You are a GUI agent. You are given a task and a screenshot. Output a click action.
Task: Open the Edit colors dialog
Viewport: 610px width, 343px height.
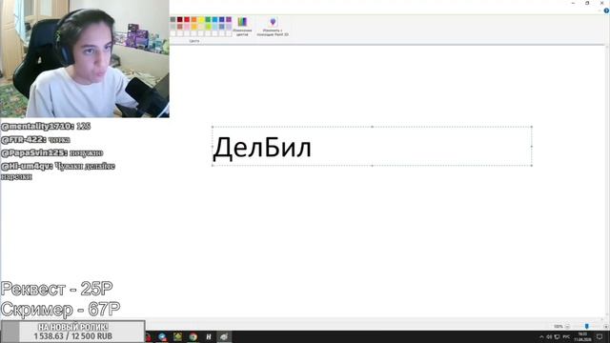point(242,27)
